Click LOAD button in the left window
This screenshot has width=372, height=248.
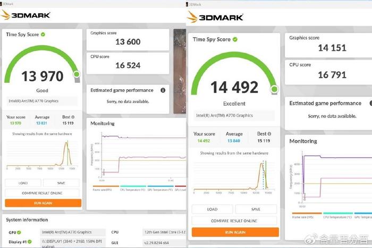(23, 183)
